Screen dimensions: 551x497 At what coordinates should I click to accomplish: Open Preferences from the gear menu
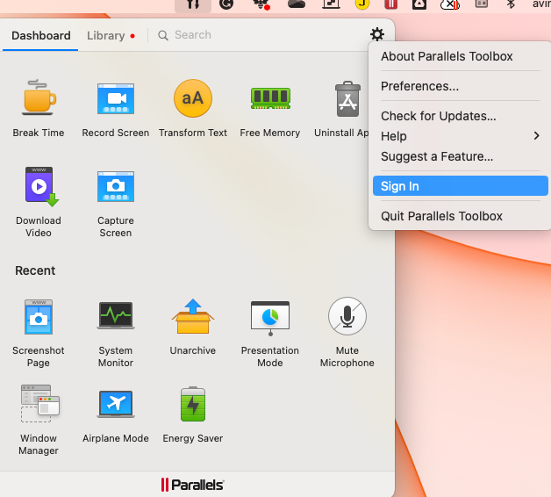click(x=419, y=86)
